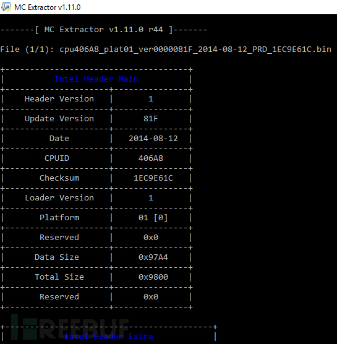This screenshot has height=344, width=337.
Task: Click the MC Extractor app icon in title bar
Action: pos(6,7)
